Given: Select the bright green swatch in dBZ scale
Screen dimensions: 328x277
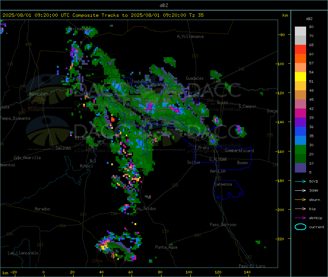Looking at the screenshot, I should click(300, 149).
